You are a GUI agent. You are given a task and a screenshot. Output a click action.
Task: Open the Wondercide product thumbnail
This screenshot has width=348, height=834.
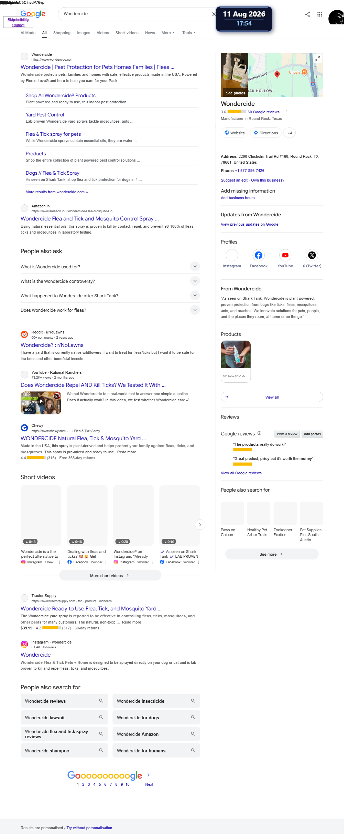tap(236, 354)
